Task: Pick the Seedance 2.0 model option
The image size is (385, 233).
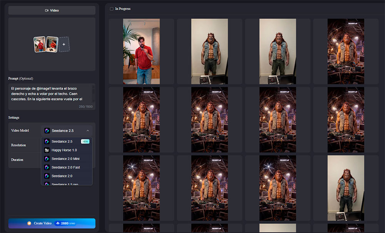Action: point(67,176)
